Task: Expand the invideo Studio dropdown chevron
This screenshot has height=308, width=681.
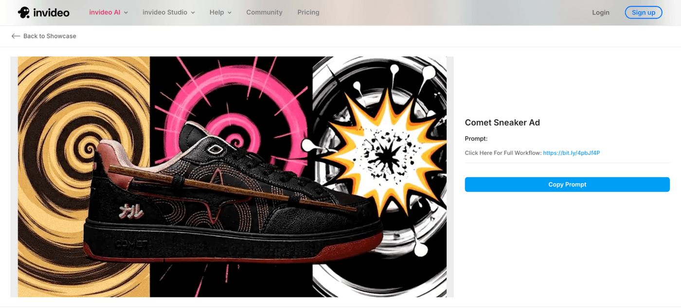Action: pos(193,13)
